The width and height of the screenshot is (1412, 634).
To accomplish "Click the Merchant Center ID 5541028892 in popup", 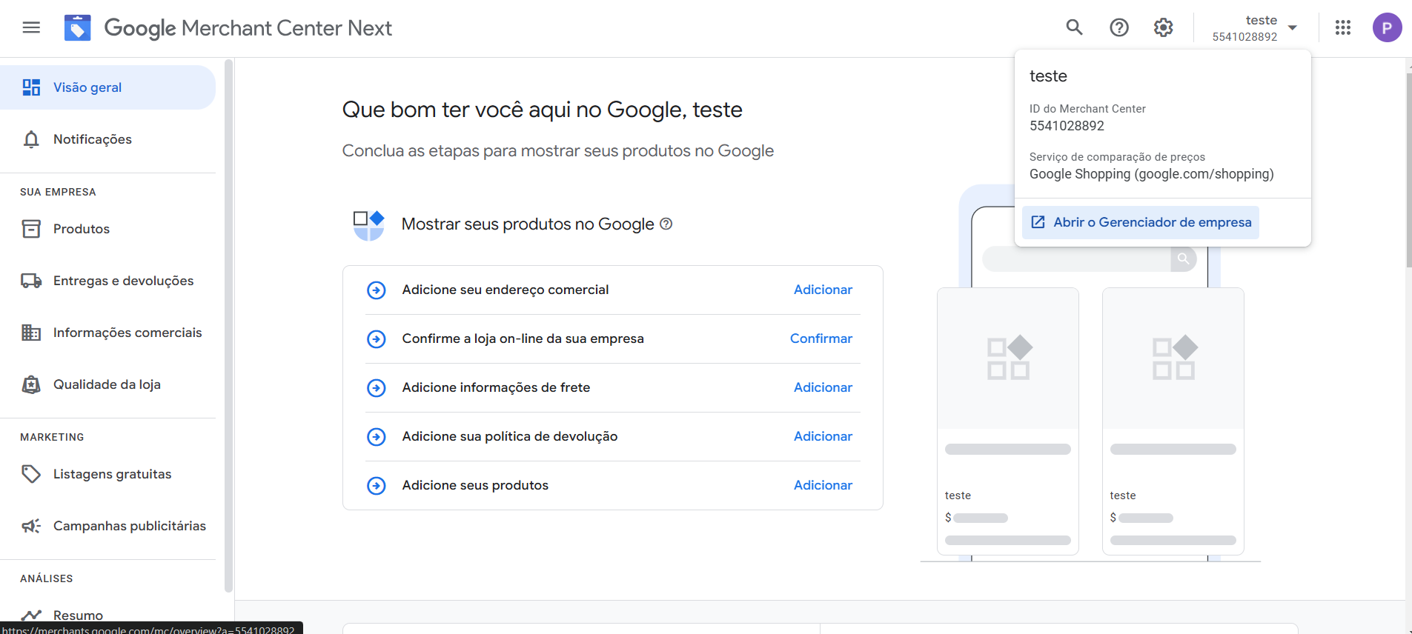I will pyautogui.click(x=1067, y=126).
